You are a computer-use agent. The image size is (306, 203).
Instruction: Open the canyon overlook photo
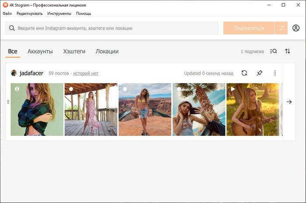[145, 110]
